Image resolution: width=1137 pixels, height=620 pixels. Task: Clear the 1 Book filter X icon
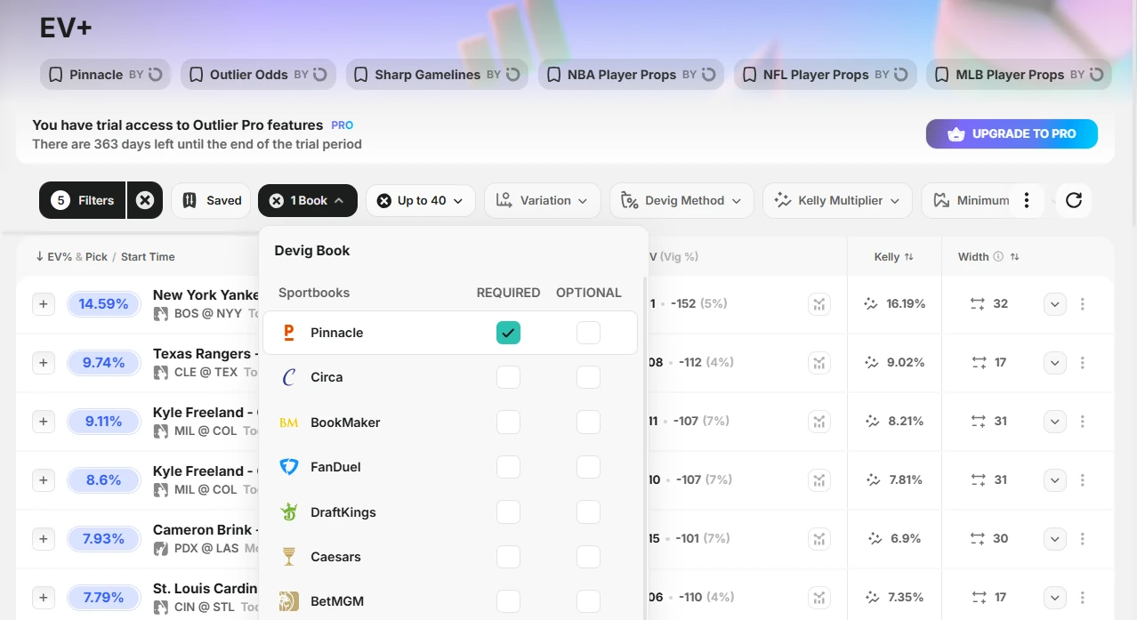[277, 201]
